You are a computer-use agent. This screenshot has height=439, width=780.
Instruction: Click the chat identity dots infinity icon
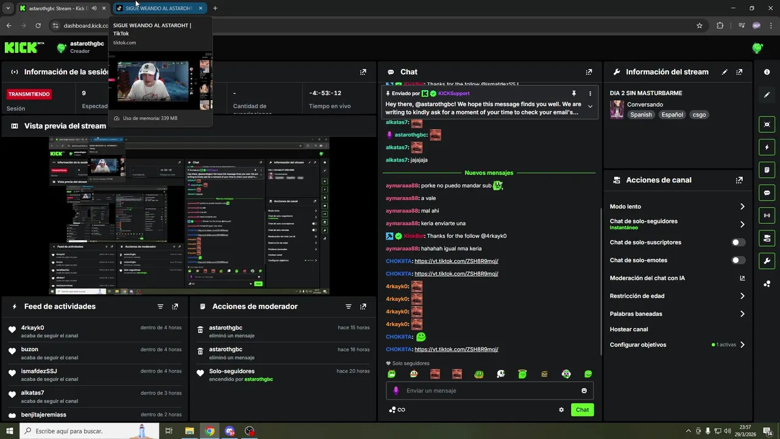[397, 410]
